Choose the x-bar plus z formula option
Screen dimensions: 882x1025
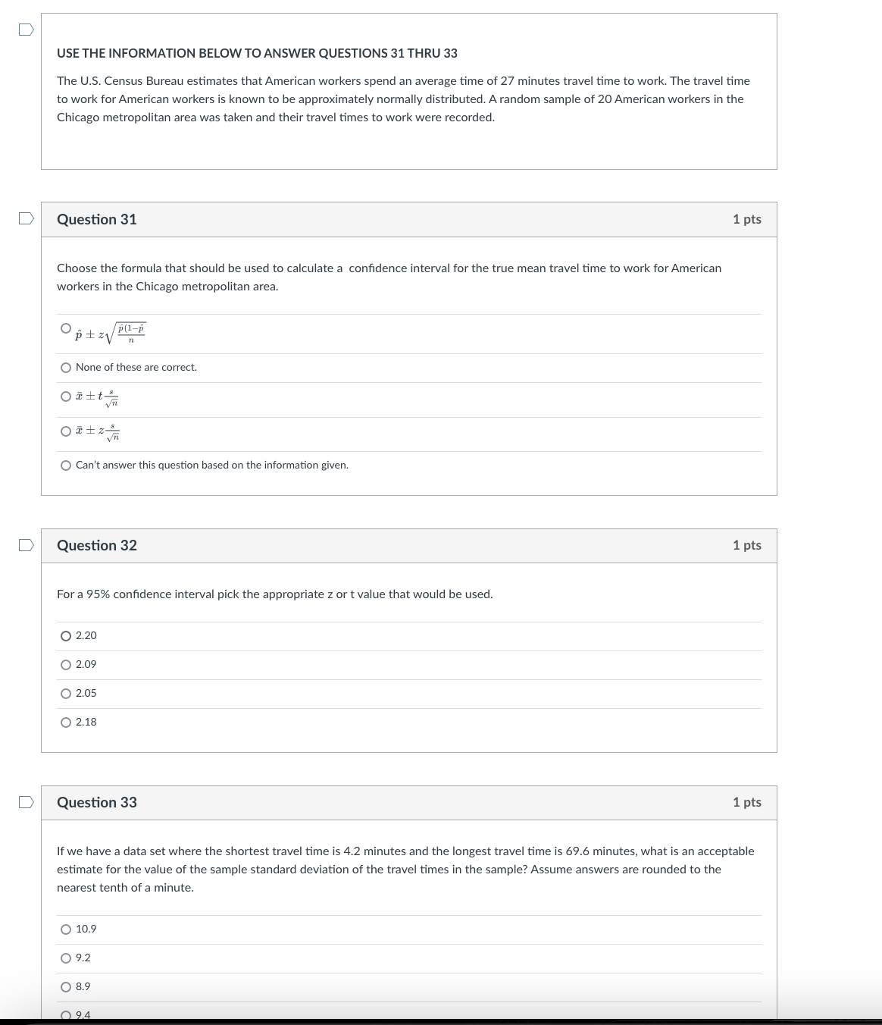tap(66, 431)
